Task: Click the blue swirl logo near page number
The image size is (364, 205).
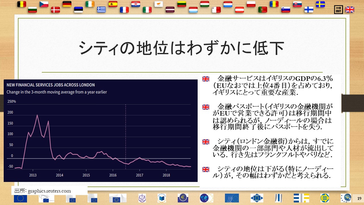Action: coord(346,198)
